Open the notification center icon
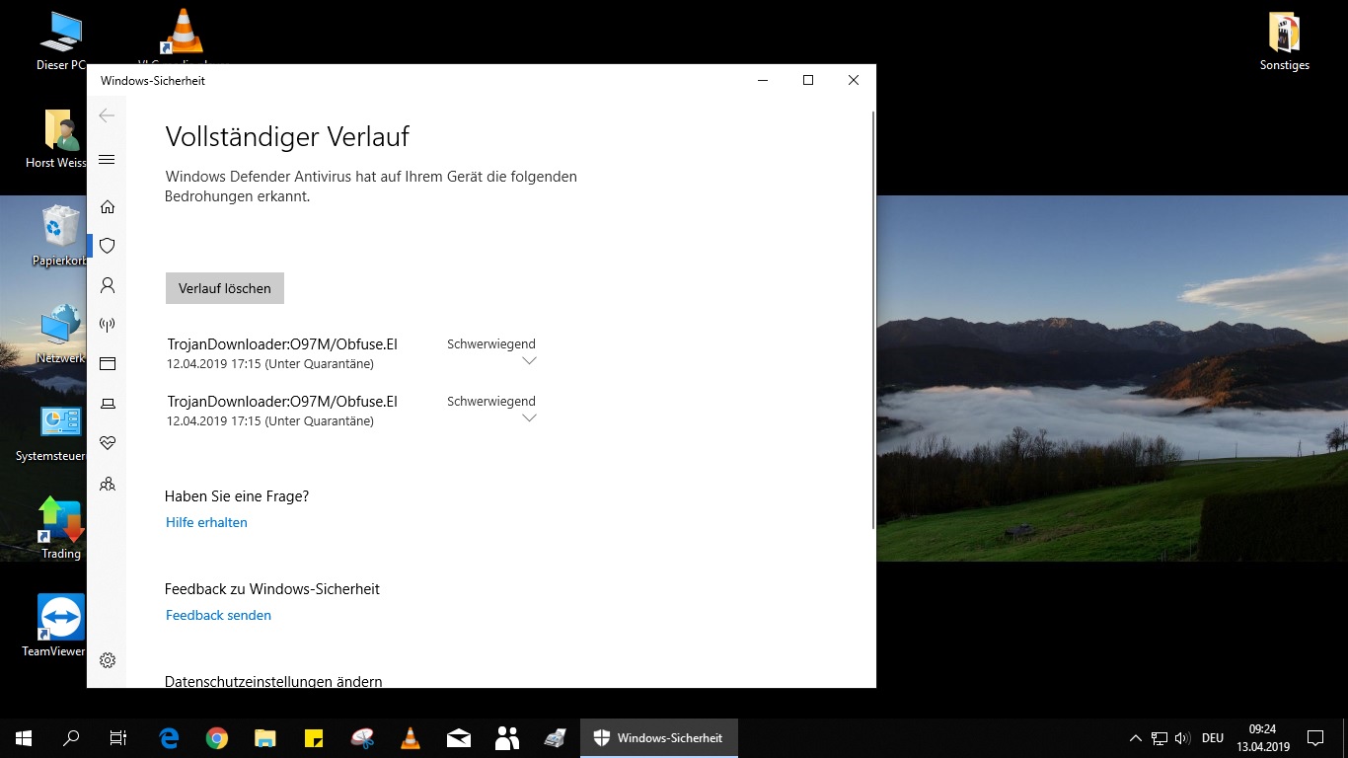This screenshot has height=758, width=1348. pyautogui.click(x=1315, y=737)
